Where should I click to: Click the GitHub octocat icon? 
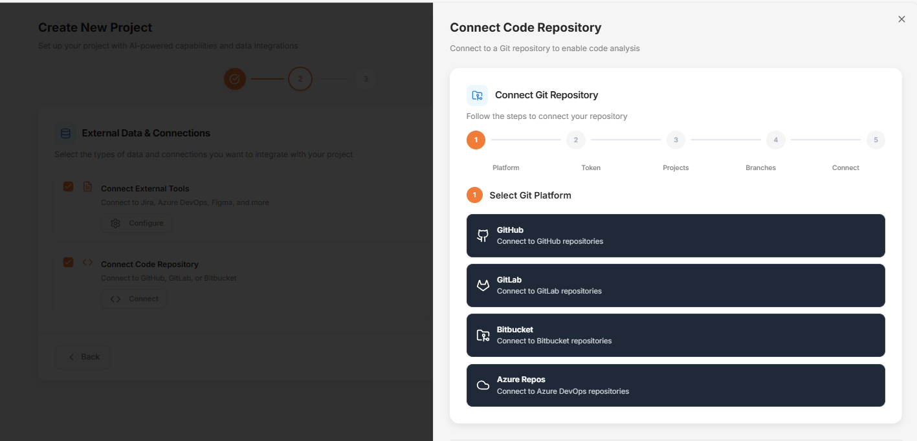[x=483, y=235]
